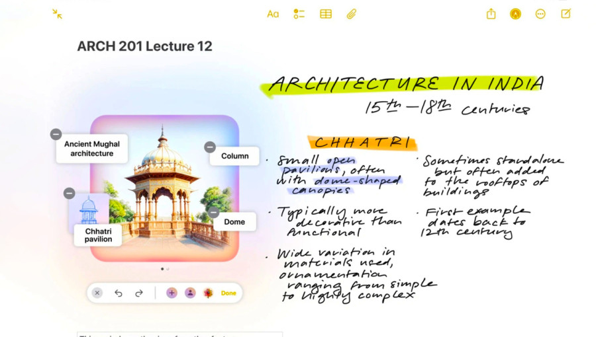The height and width of the screenshot is (337, 596).
Task: Choose a person for the image
Action: (190, 293)
